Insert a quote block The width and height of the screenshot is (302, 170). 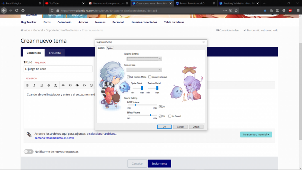70,85
